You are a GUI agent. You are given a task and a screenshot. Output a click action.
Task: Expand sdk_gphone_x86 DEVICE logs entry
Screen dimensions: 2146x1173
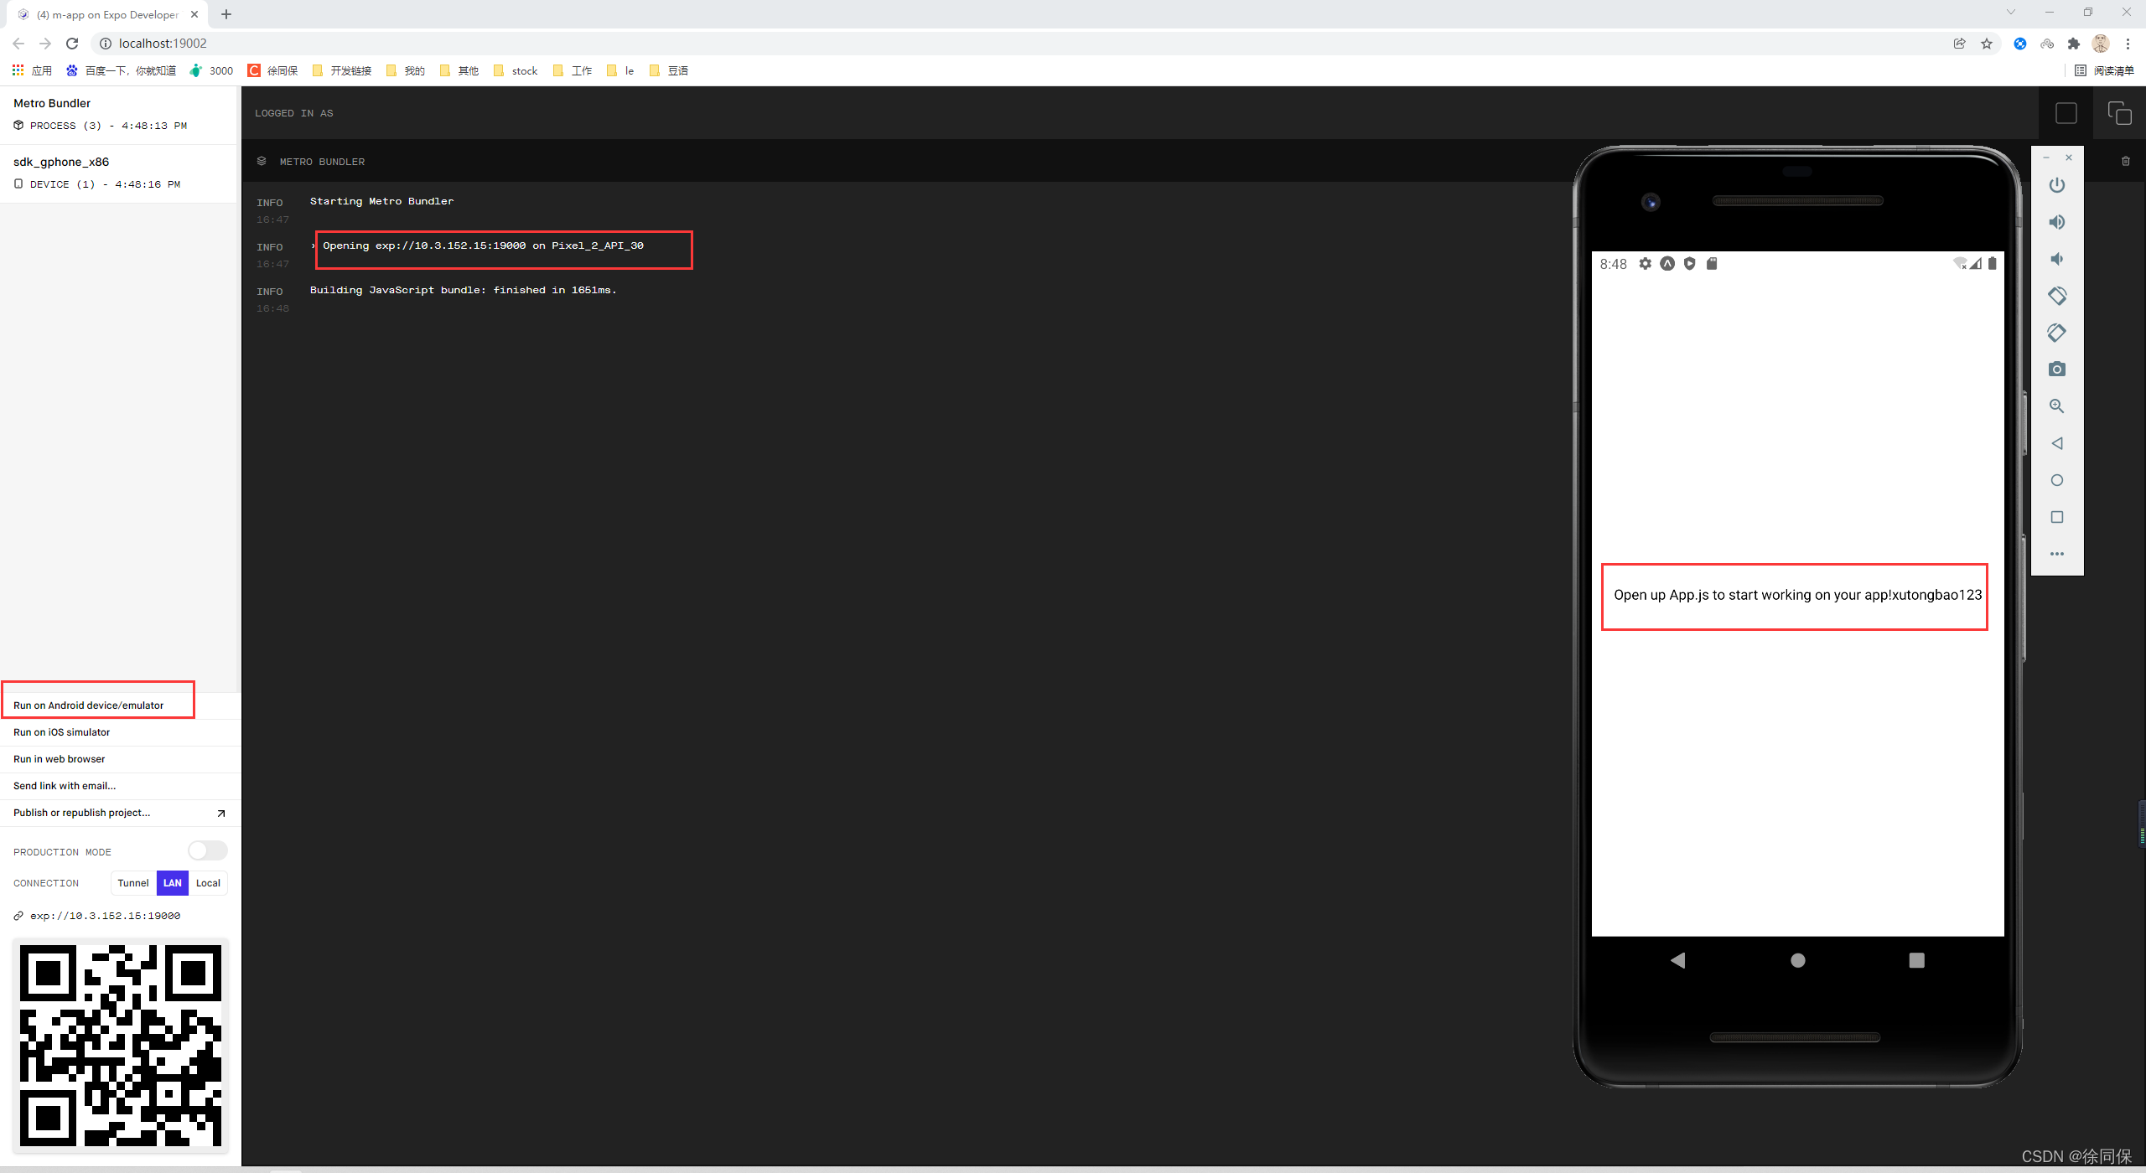(x=97, y=183)
